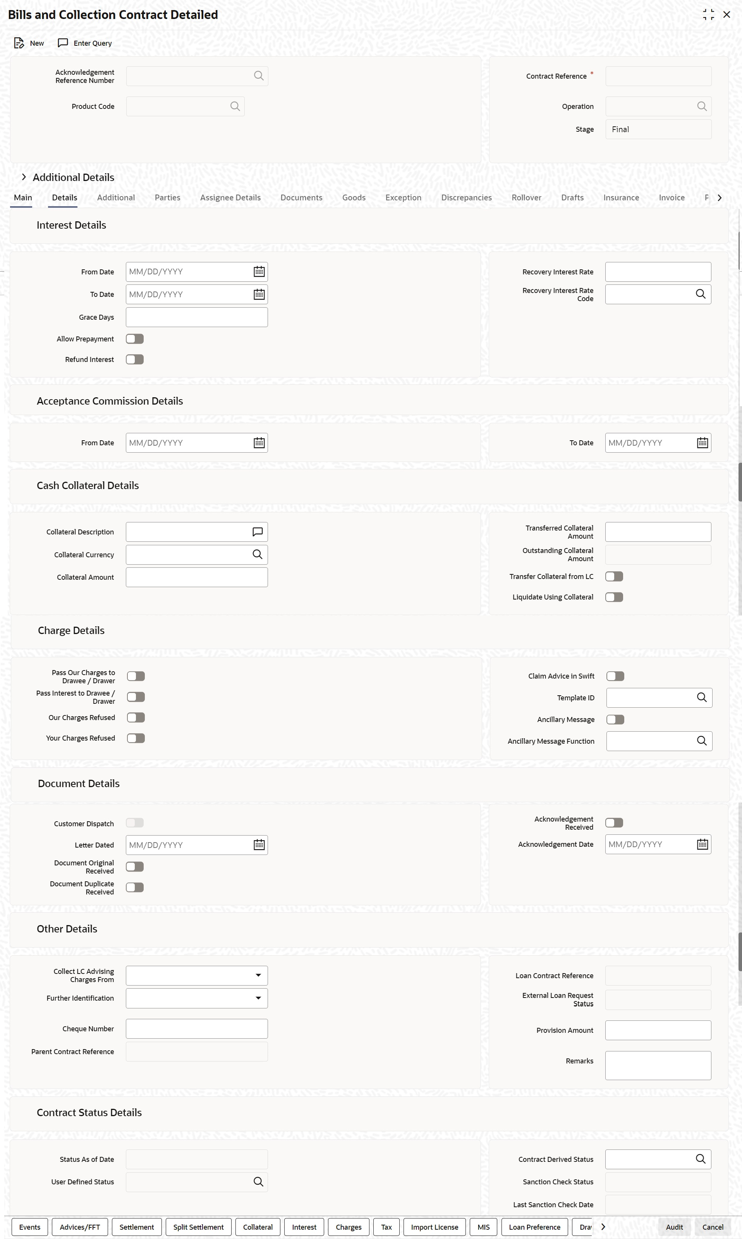This screenshot has height=1239, width=742.
Task: Open the Recovery Interest Rate Code search
Action: click(701, 294)
